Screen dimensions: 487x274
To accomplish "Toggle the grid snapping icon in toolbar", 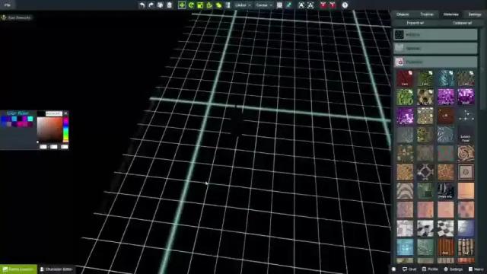I will point(279,5).
